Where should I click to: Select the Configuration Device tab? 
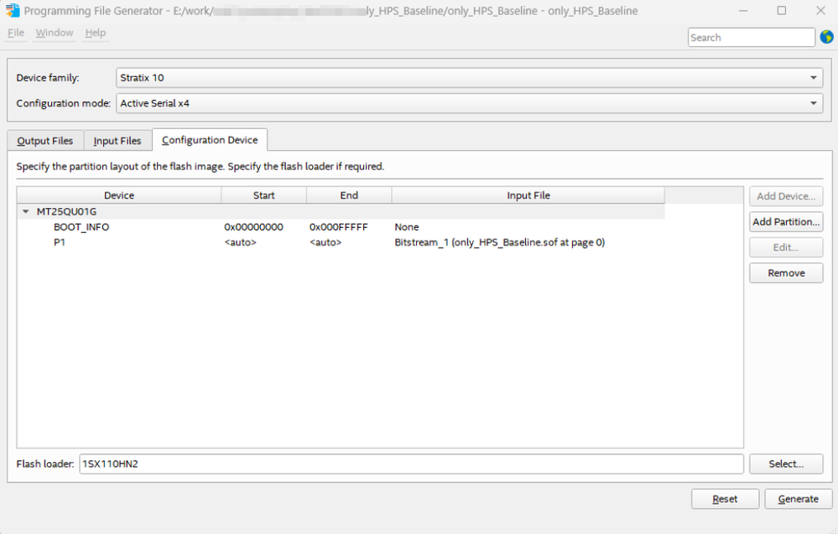(x=210, y=140)
